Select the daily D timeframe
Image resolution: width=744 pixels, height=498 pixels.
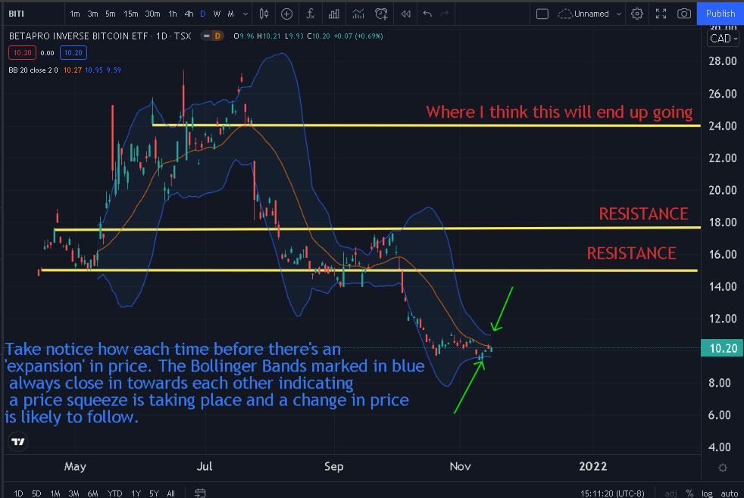[x=203, y=14]
